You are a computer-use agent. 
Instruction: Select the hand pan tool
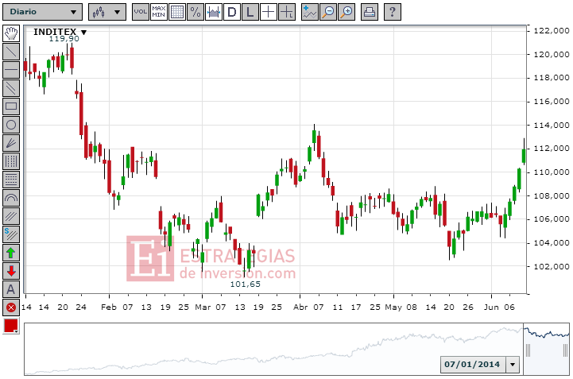click(x=11, y=33)
